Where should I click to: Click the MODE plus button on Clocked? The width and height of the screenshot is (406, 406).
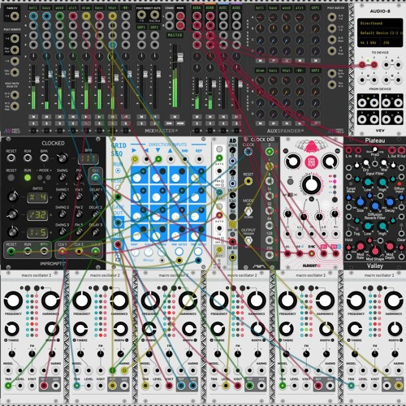click(48, 178)
